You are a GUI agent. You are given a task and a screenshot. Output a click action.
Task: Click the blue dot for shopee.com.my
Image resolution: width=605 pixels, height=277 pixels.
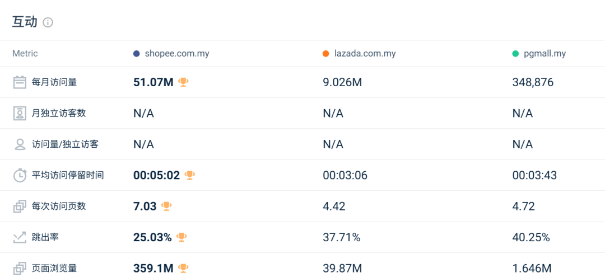[x=136, y=54]
